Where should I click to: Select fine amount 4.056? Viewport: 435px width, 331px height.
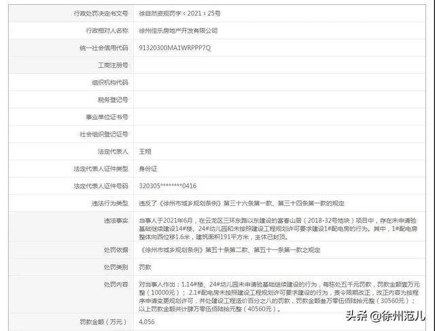147,322
